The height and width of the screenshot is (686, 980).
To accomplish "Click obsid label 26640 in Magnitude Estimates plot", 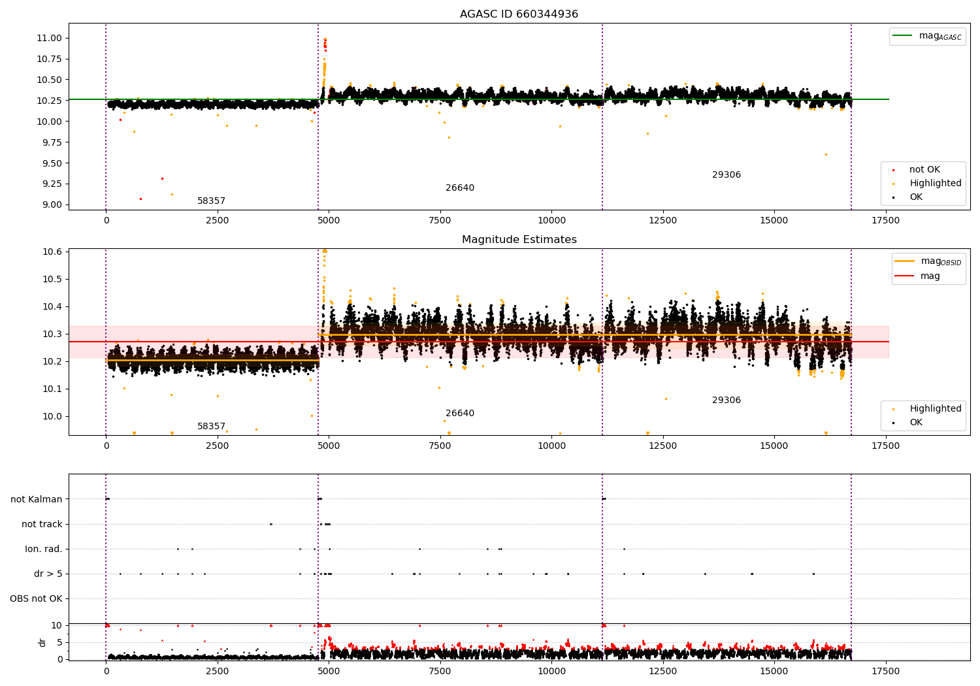I will tap(460, 413).
